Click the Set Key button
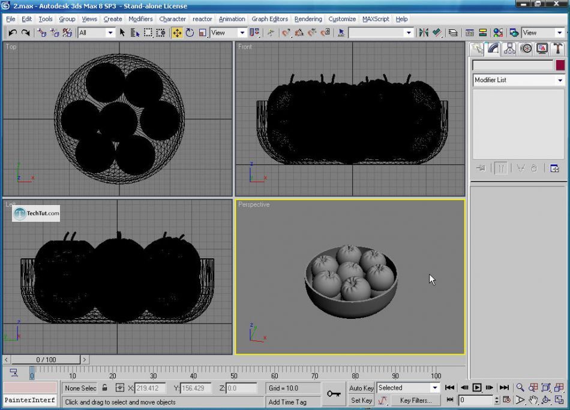This screenshot has width=570, height=410. tap(361, 400)
